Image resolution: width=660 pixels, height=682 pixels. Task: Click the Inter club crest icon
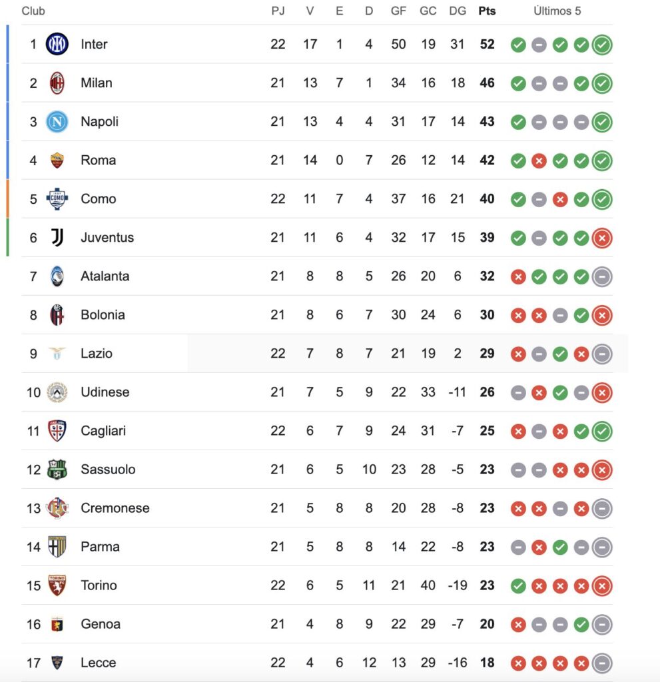coord(57,45)
